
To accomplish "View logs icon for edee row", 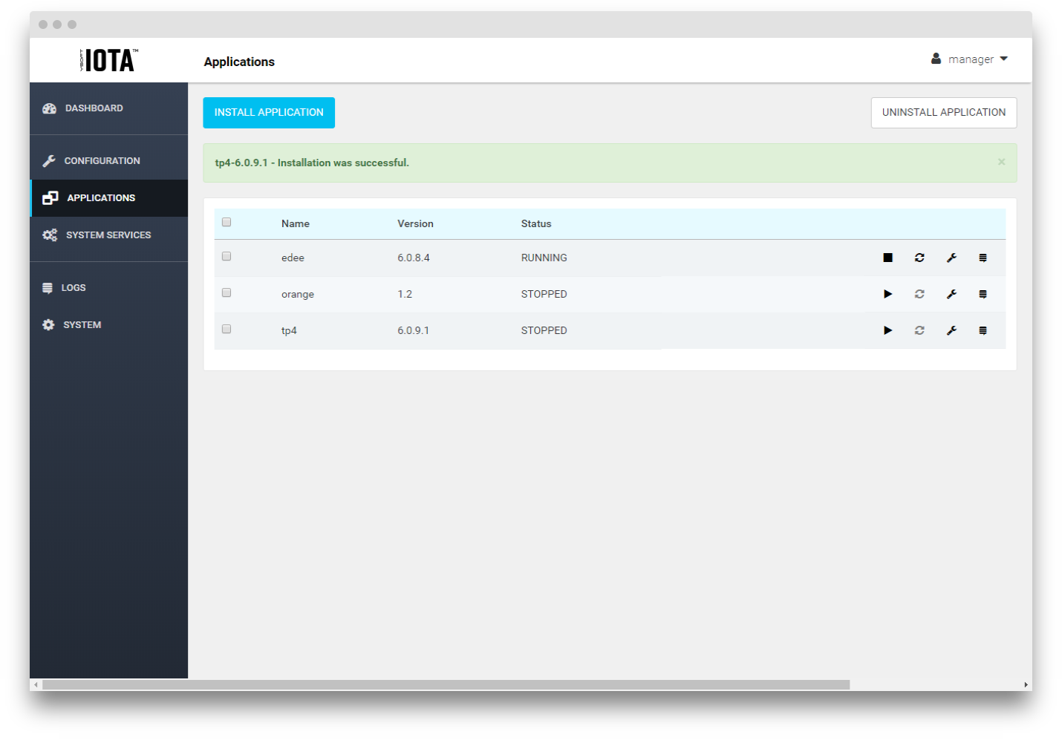I will 983,258.
